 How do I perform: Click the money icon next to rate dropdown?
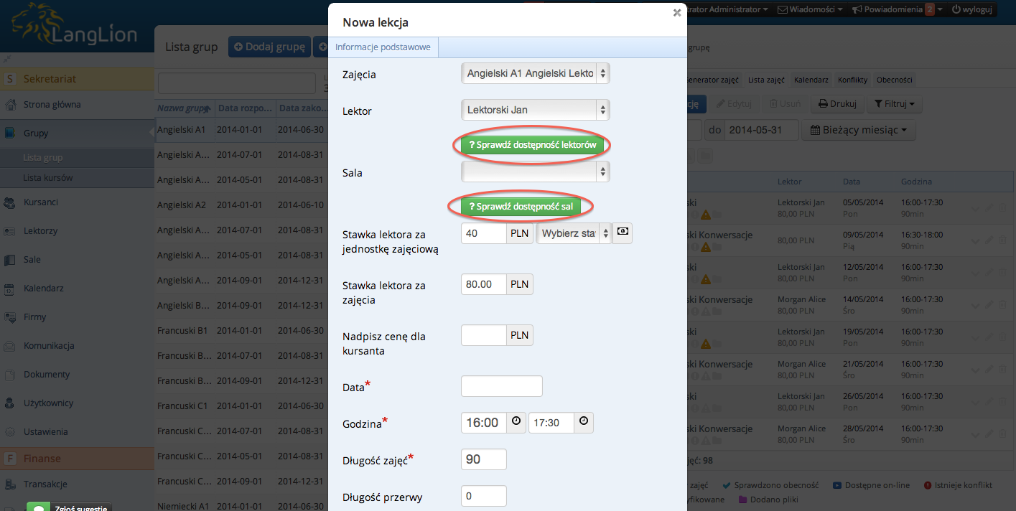pos(623,233)
